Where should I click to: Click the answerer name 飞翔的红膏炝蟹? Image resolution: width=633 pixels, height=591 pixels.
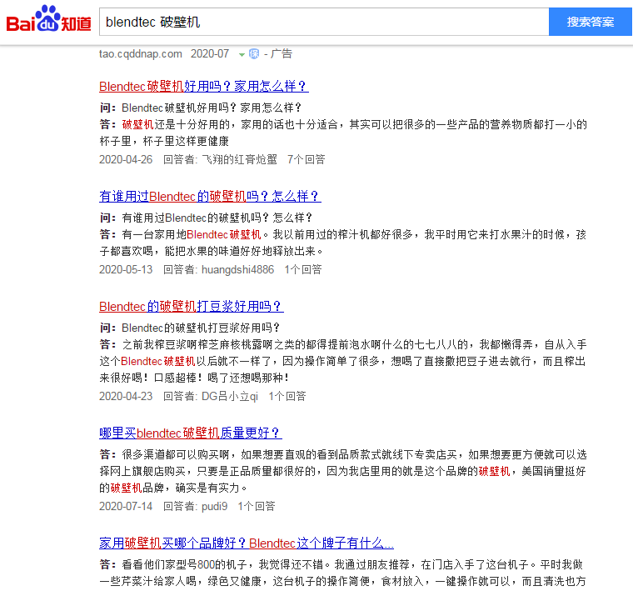tap(239, 159)
